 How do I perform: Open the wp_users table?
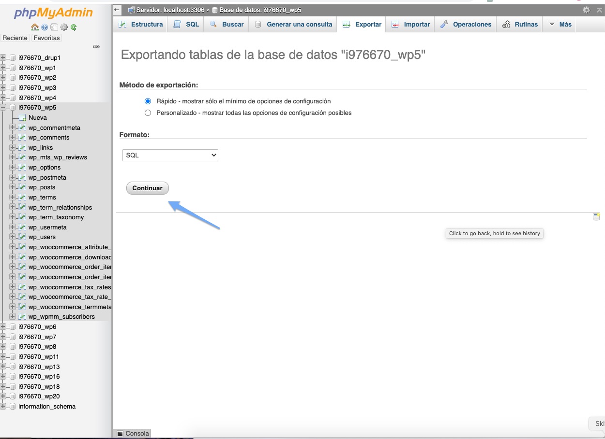click(x=42, y=237)
